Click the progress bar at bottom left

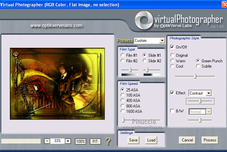[x=21, y=141]
